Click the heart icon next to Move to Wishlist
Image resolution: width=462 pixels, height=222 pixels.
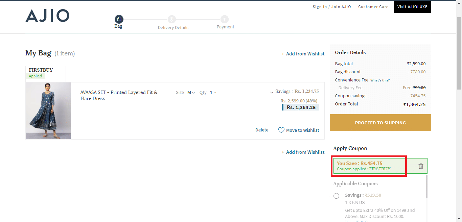click(281, 130)
